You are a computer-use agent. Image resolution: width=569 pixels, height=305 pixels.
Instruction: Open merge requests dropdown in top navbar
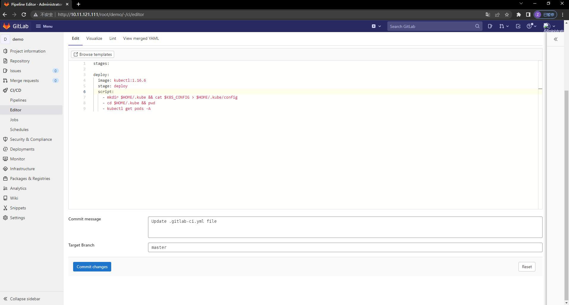coord(504,26)
